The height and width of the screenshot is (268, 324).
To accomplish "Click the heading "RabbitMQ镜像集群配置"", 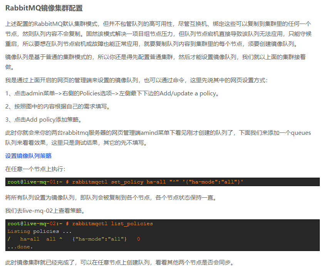I will pos(44,8).
